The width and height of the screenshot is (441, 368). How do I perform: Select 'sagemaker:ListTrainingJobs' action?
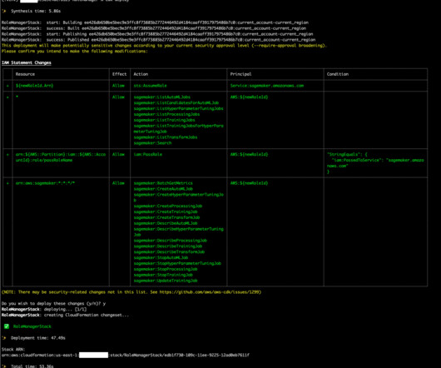[164, 120]
